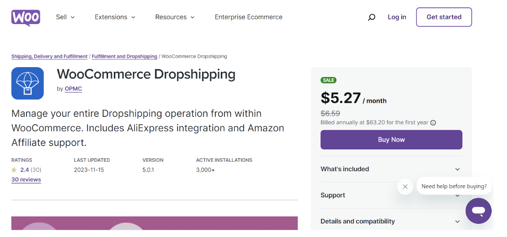Open Shipping, Delivery and Fulfillment breadcrumb
The height and width of the screenshot is (237, 507).
[50, 56]
